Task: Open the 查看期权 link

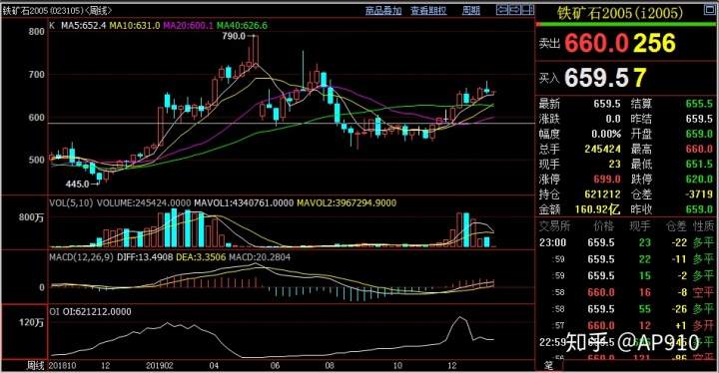Action: pos(428,11)
